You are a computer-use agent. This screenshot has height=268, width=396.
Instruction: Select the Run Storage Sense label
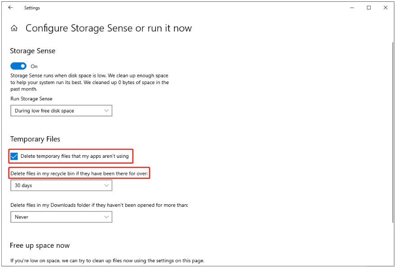(32, 98)
